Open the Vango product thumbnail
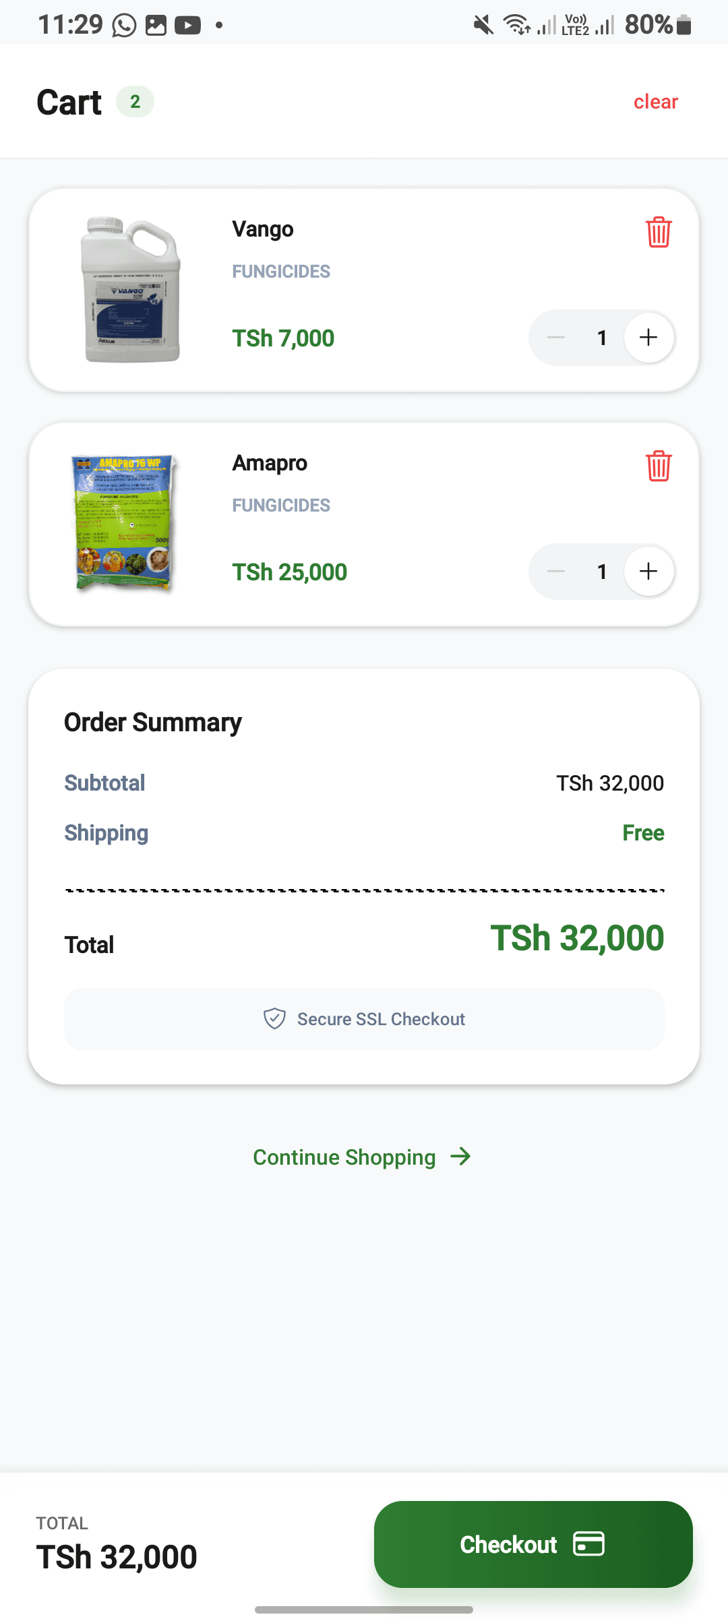This screenshot has width=728, height=1623. point(131,290)
